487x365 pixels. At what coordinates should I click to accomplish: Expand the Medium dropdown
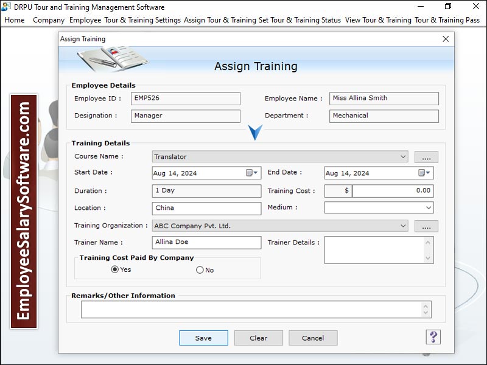coord(429,207)
